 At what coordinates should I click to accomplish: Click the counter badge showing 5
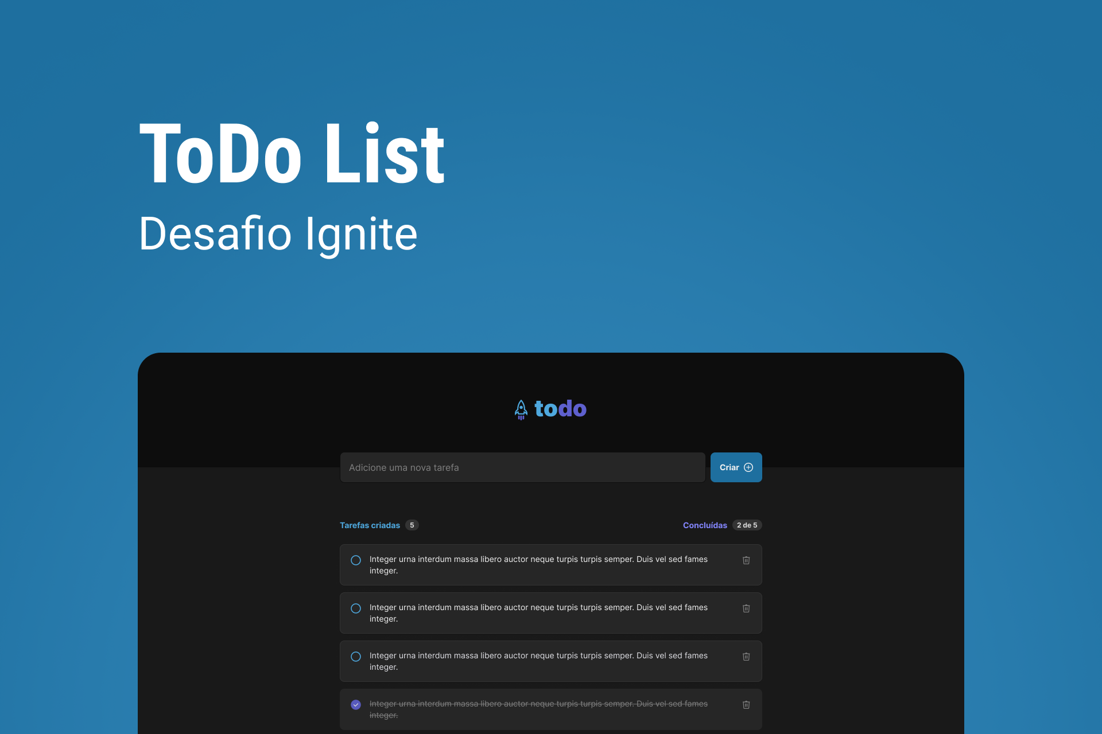pyautogui.click(x=412, y=525)
